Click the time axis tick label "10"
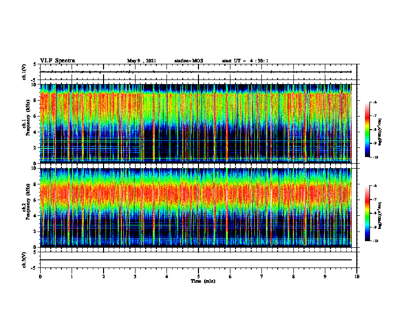This screenshot has height=310, width=402. click(x=357, y=277)
